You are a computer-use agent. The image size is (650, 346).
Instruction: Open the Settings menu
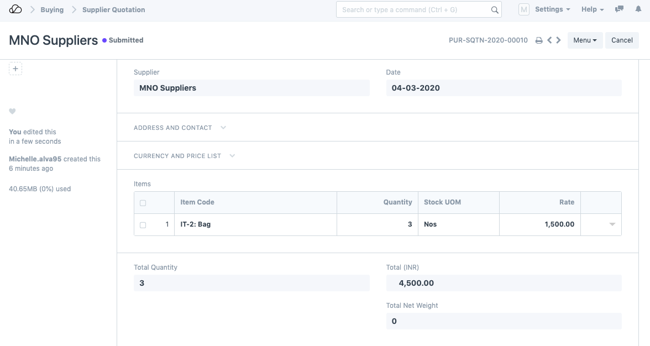coord(552,9)
